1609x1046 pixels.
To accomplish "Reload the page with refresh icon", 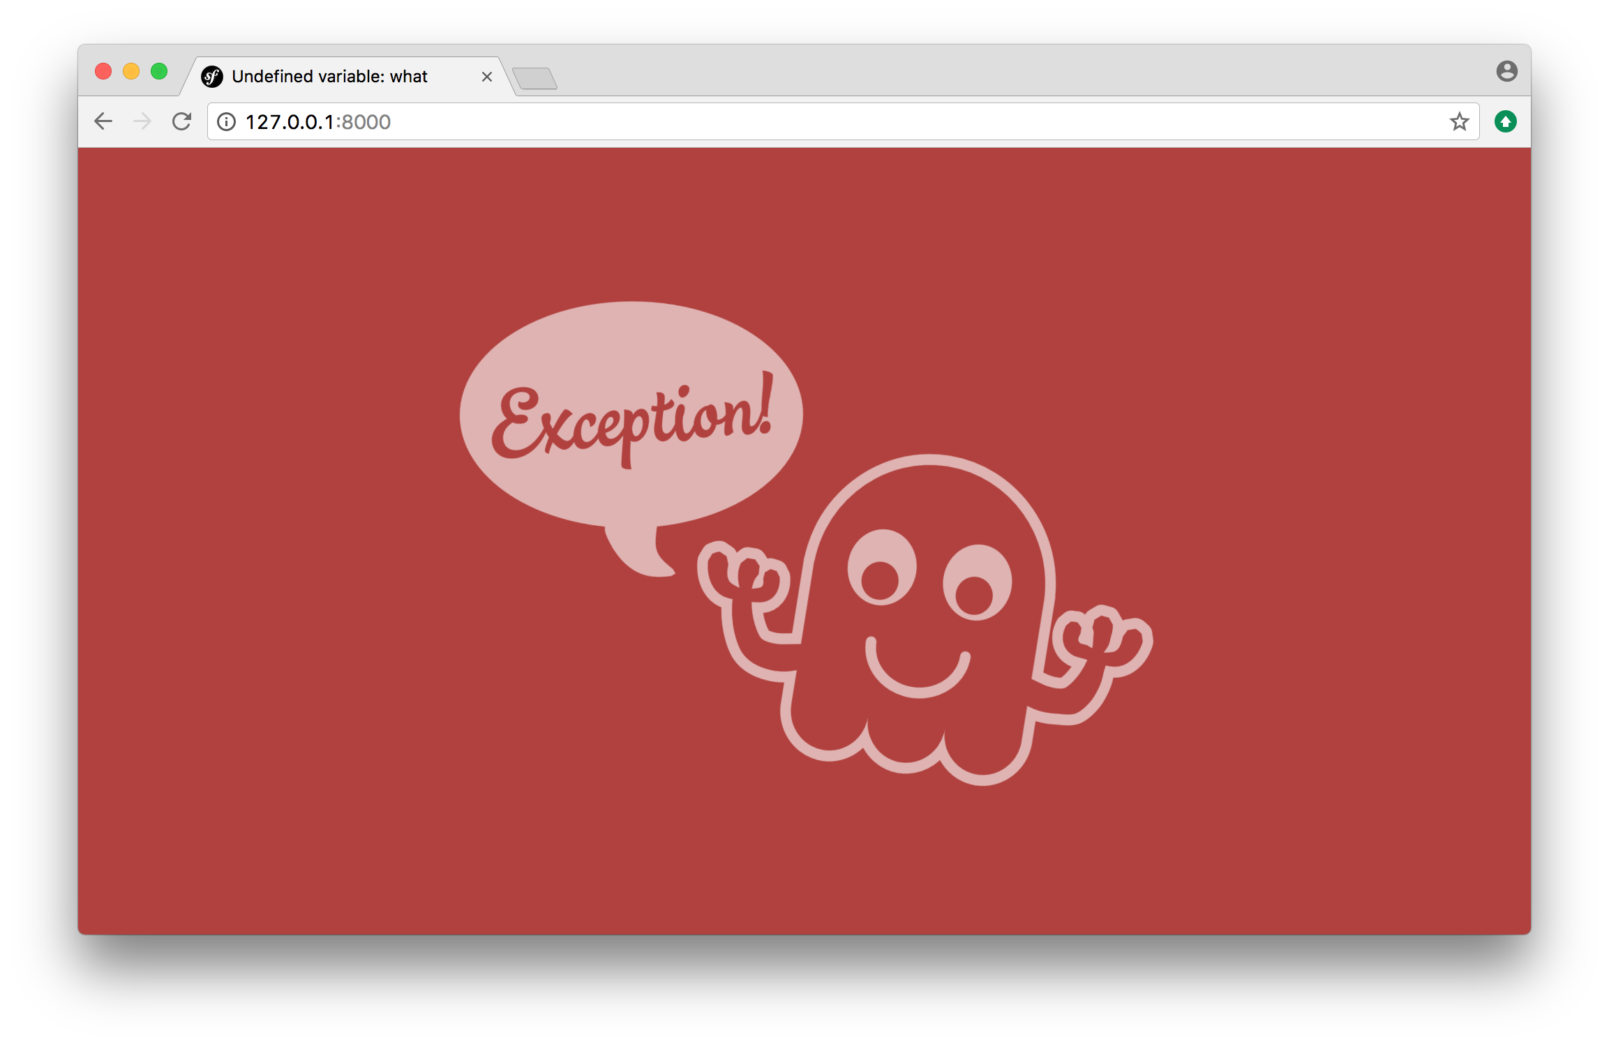I will point(182,121).
